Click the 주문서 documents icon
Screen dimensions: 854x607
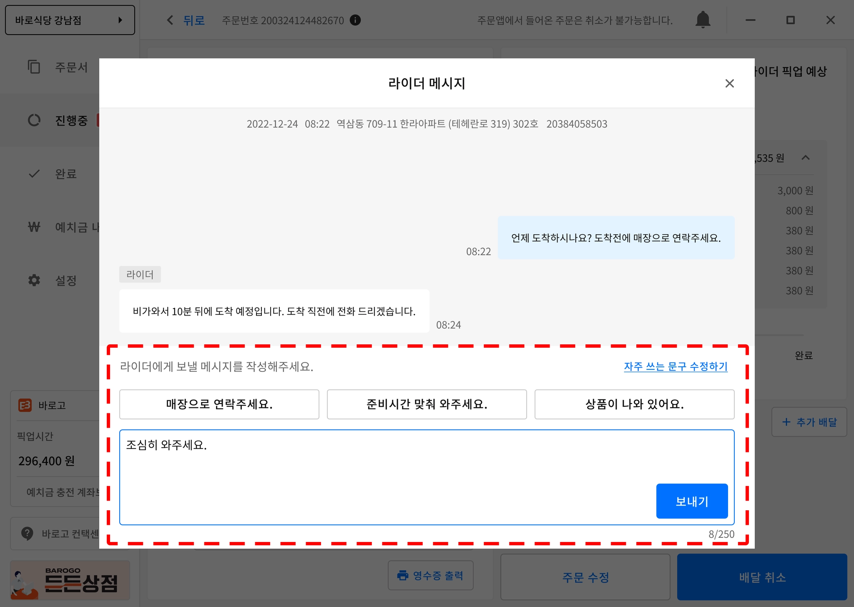point(34,67)
